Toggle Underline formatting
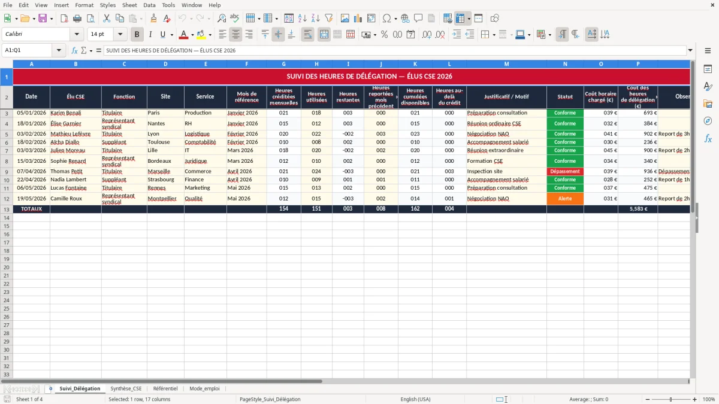 pyautogui.click(x=162, y=35)
